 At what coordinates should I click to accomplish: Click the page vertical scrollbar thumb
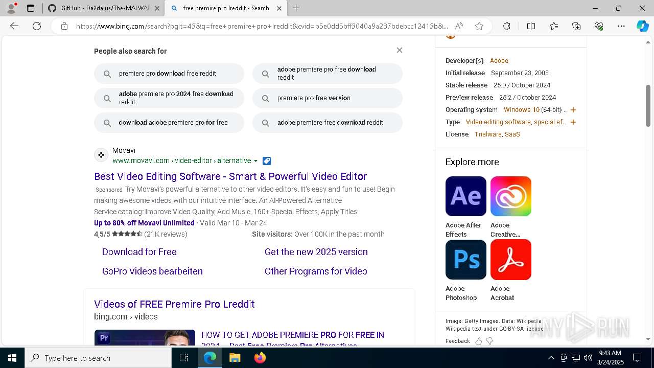tap(648, 106)
